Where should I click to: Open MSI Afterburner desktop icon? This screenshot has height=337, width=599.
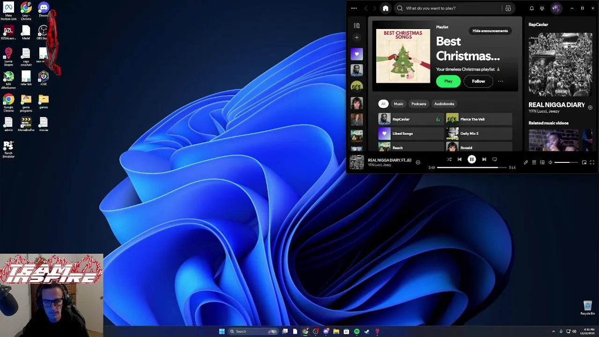point(8,80)
